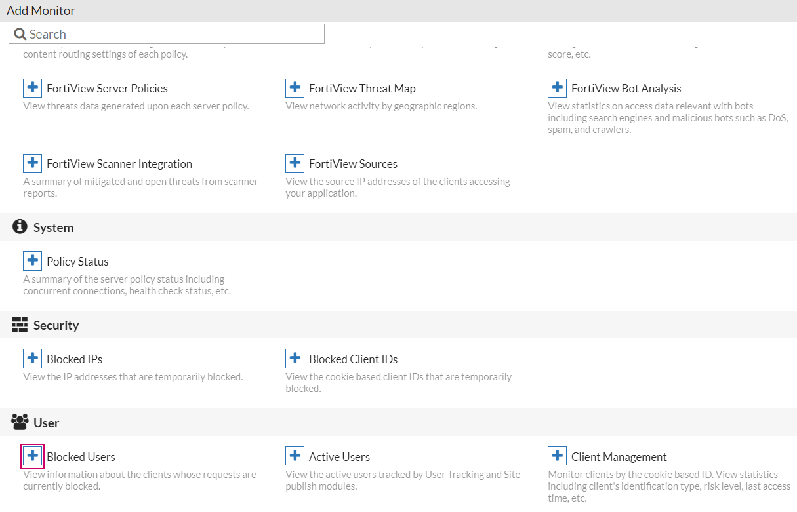Click the plus icon next to FortiView Sources
This screenshot has height=512, width=797.
point(295,163)
